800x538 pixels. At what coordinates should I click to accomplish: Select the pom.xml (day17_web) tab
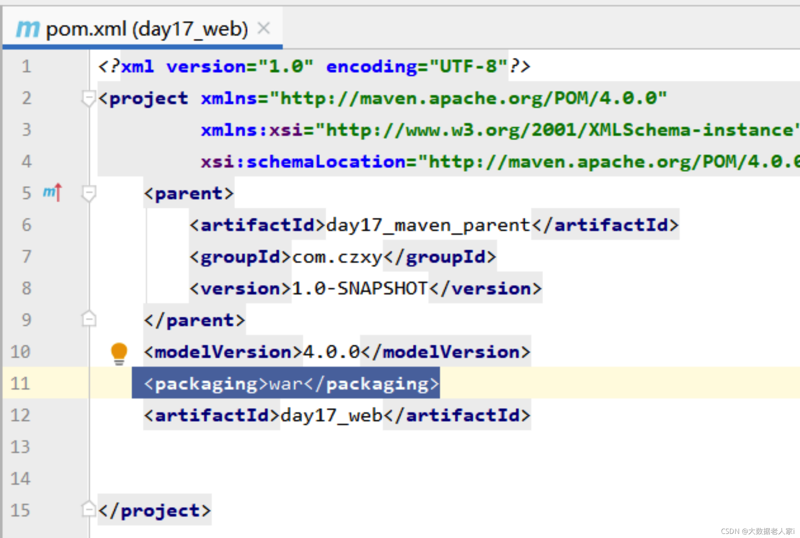(x=142, y=28)
